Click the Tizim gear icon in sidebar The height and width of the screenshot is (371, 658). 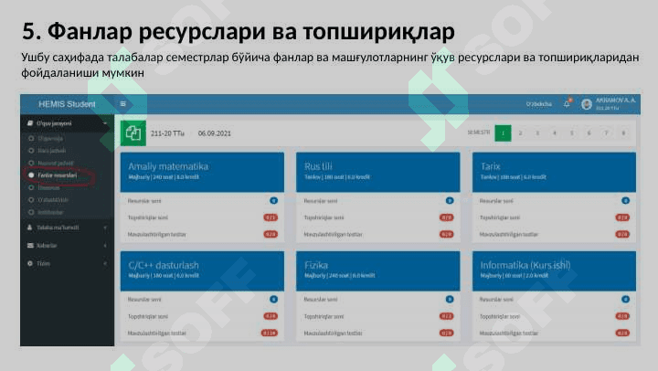point(30,263)
